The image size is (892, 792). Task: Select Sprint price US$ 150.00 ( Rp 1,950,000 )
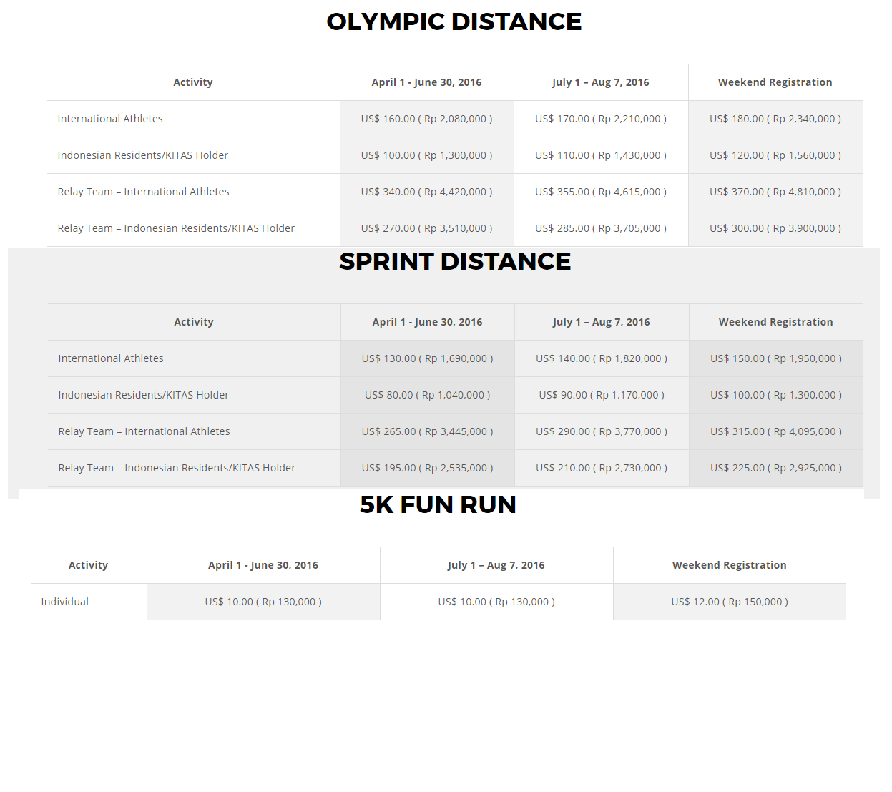tap(776, 358)
